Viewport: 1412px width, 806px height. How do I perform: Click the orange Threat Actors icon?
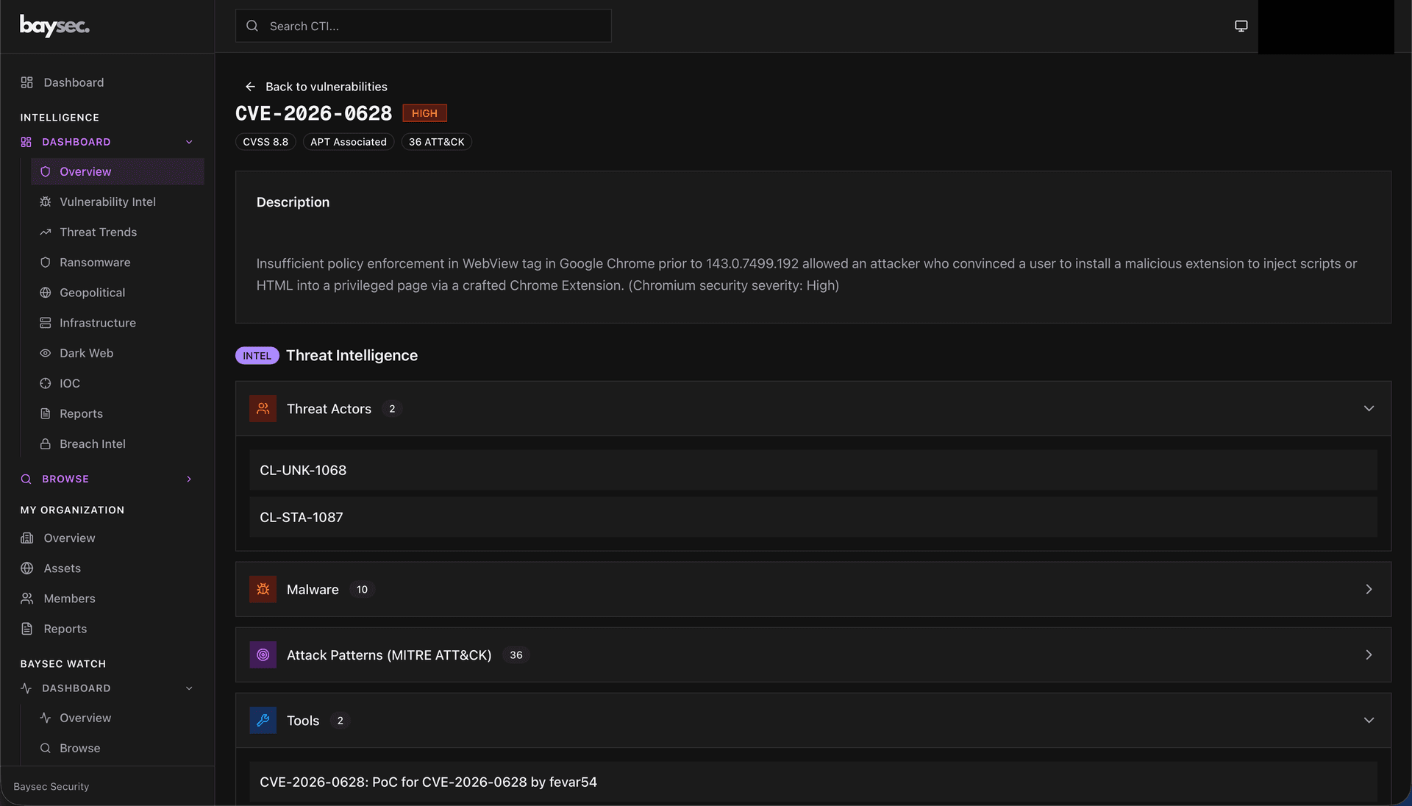pos(263,409)
